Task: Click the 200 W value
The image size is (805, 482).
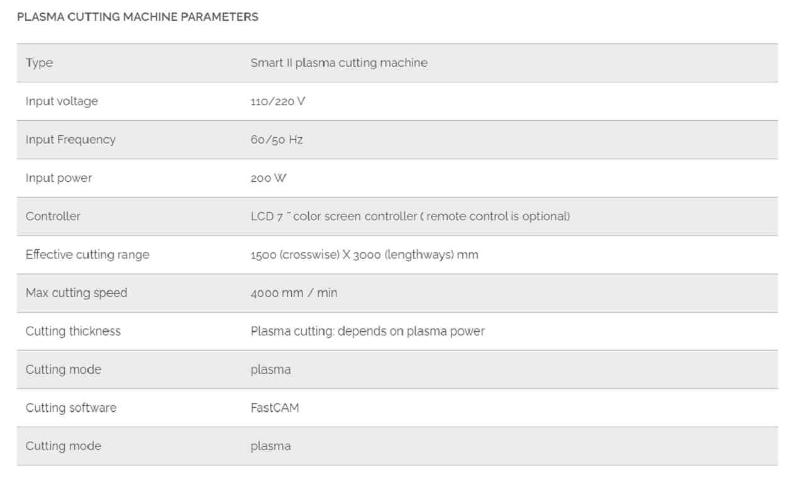Action: (269, 178)
